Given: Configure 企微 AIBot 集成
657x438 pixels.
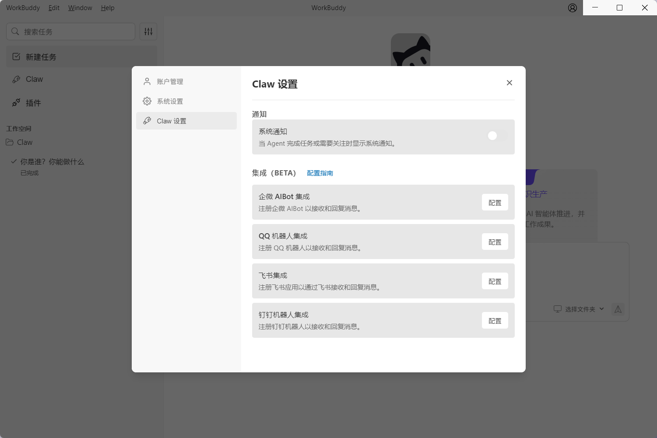Looking at the screenshot, I should coord(495,203).
